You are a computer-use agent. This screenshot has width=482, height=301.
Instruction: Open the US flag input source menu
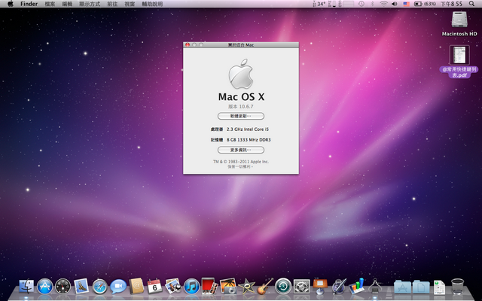[407, 4]
